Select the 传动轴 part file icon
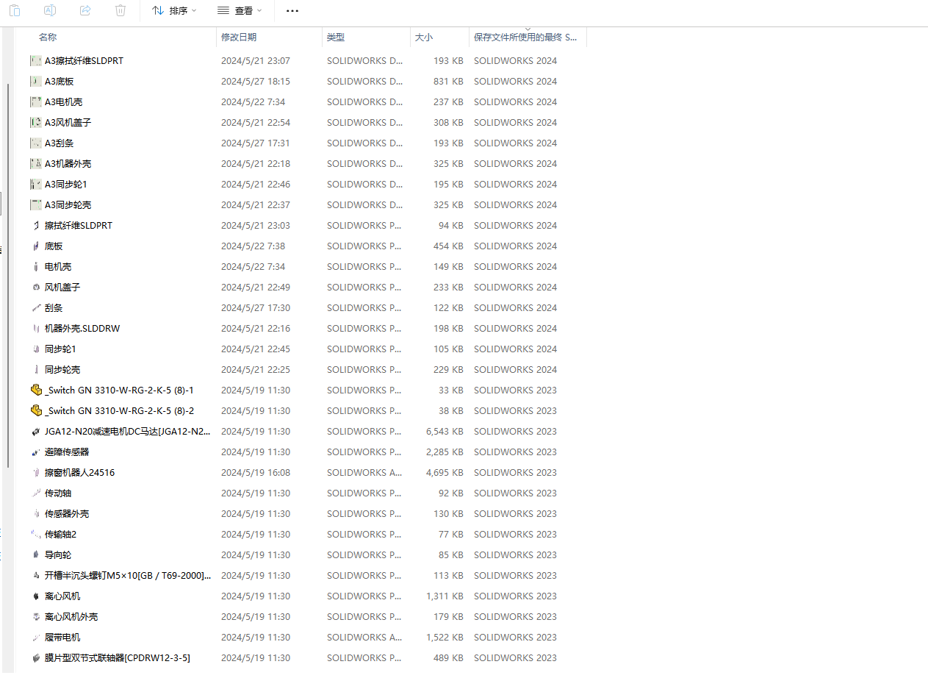This screenshot has height=692, width=928. click(36, 493)
